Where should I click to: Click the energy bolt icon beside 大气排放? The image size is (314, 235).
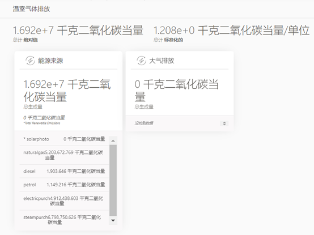pyautogui.click(x=141, y=61)
